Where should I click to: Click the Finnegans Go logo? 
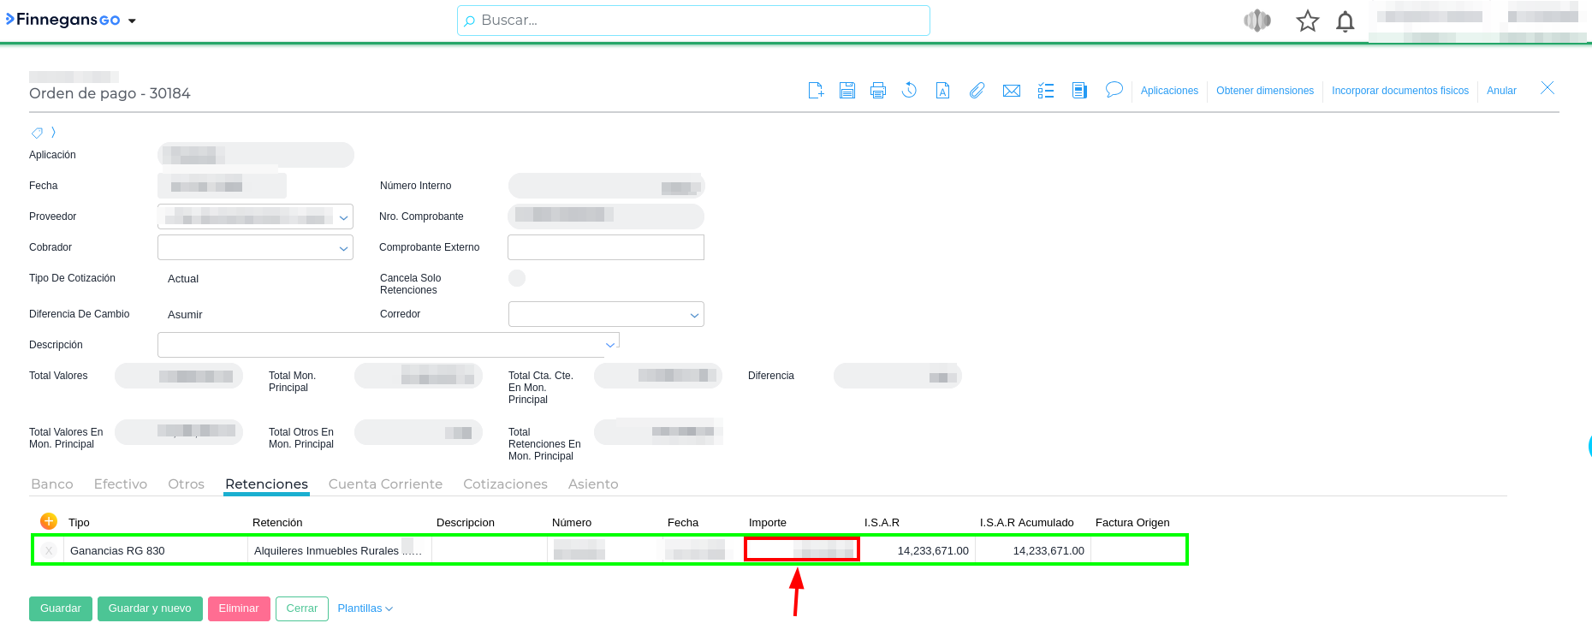(x=62, y=20)
